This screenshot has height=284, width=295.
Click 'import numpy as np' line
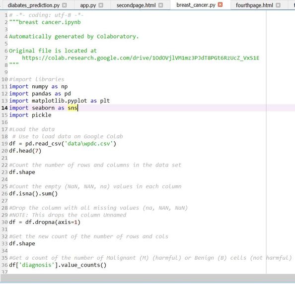tap(38, 87)
